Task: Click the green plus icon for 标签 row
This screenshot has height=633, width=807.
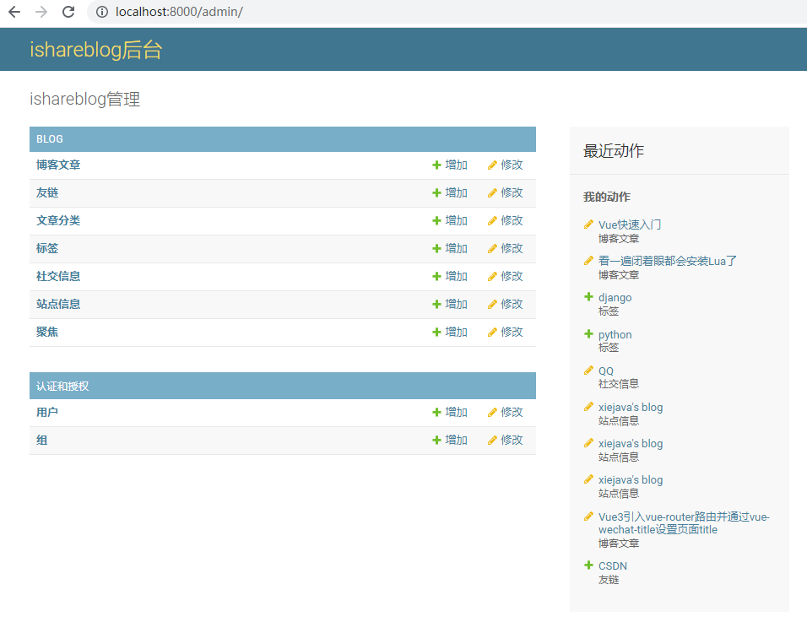Action: (x=436, y=249)
